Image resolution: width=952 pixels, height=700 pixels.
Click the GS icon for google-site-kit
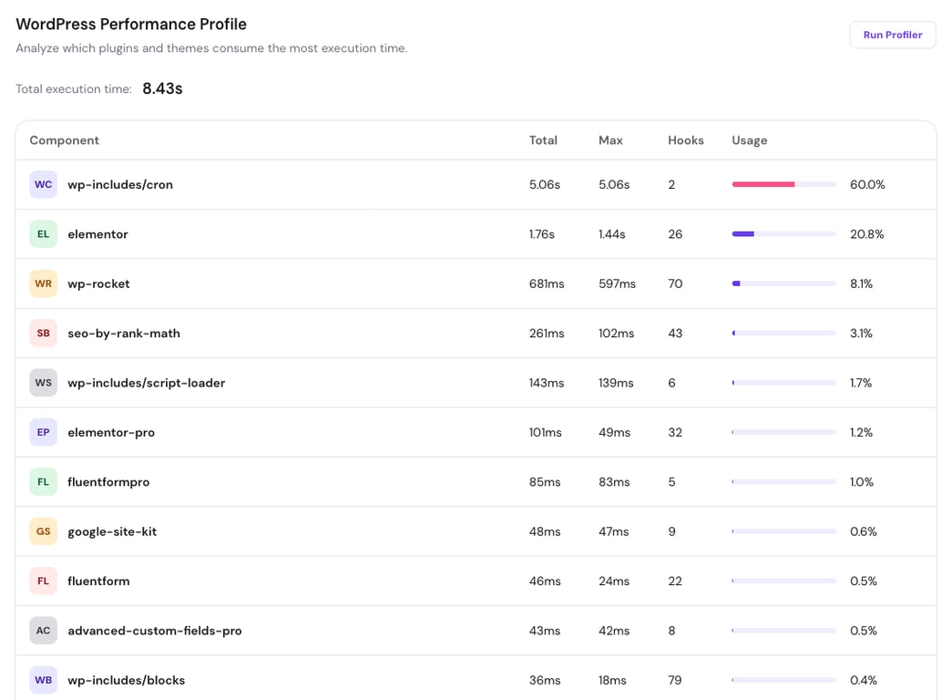click(x=43, y=531)
